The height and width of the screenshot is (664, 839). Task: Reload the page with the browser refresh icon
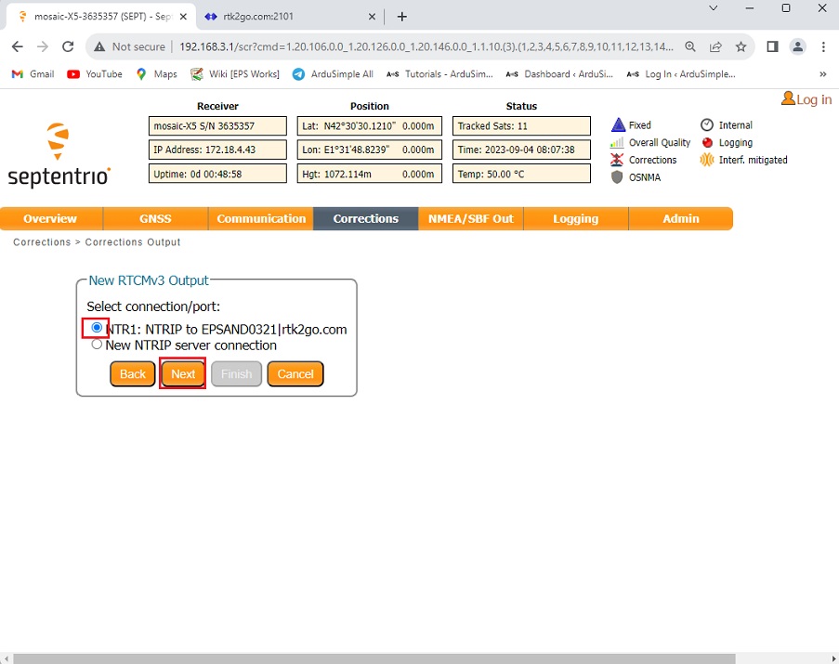pos(68,46)
